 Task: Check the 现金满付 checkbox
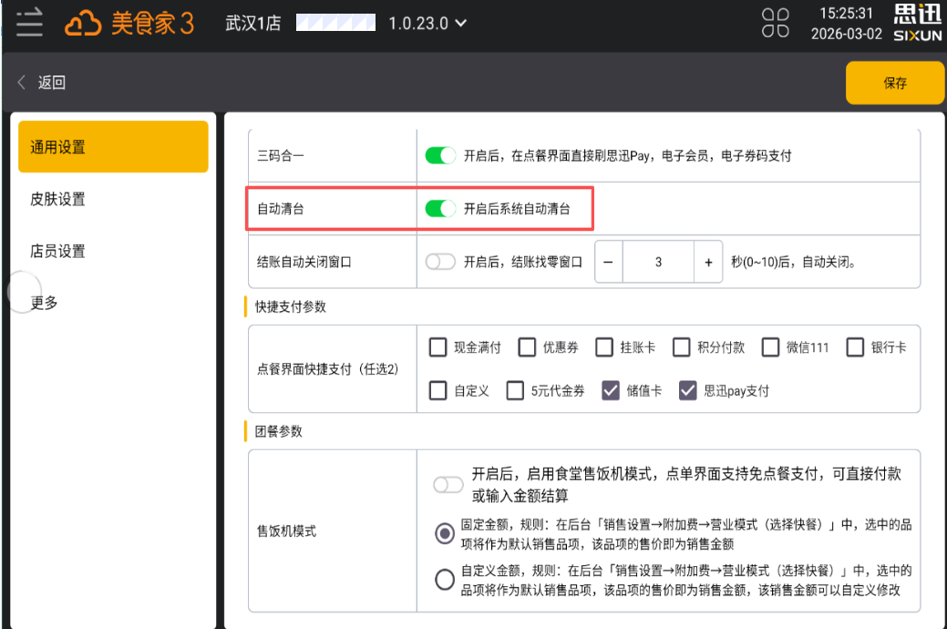point(438,347)
